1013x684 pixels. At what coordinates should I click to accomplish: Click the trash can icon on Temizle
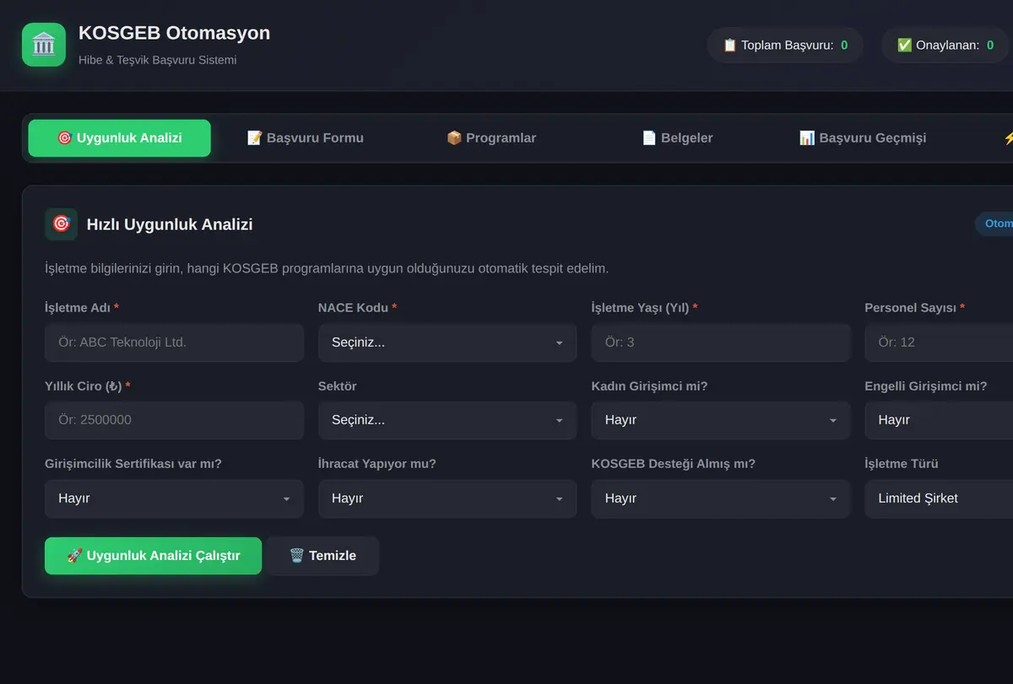click(296, 556)
